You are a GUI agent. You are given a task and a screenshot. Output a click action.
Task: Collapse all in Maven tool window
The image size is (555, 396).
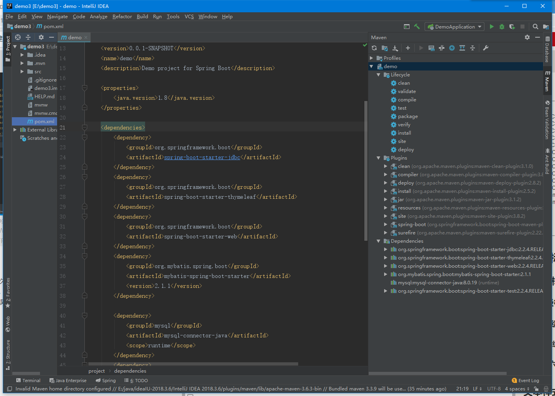click(x=473, y=48)
